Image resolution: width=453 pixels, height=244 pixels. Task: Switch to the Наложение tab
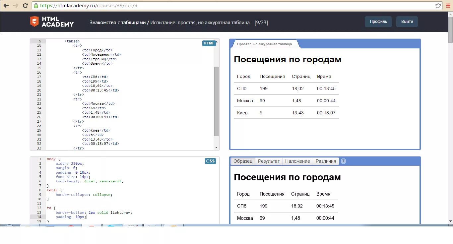pos(297,161)
